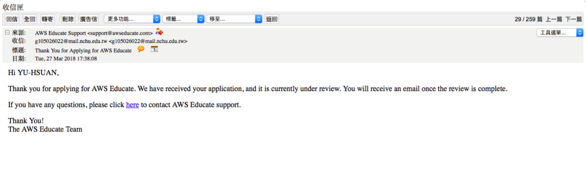This screenshot has width=586, height=174.
Task: Click the 收信匣 inbox title
Action: pyautogui.click(x=13, y=7)
